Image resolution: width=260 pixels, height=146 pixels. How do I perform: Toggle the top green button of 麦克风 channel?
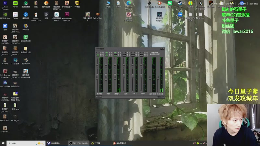pos(115,52)
